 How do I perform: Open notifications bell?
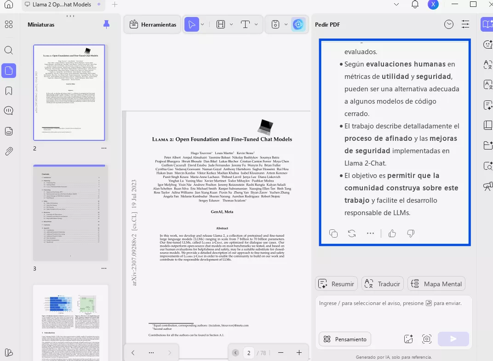pos(415,5)
